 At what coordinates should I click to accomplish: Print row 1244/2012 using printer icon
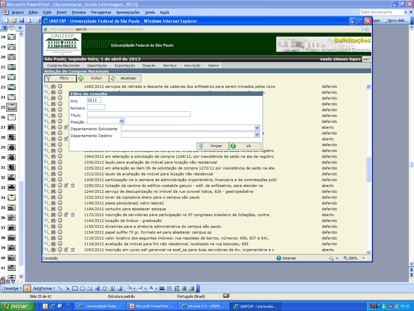pyautogui.click(x=53, y=191)
